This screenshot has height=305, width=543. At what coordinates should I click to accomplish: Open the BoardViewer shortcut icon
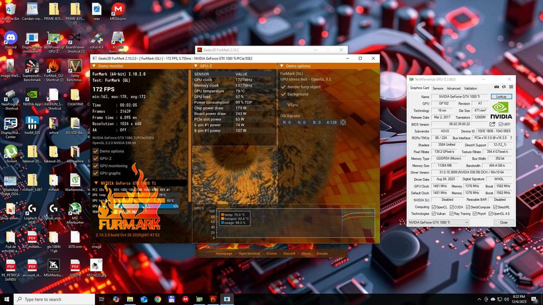[x=75, y=42]
